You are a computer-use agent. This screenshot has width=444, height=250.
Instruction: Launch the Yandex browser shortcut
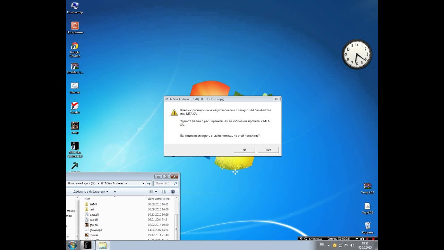click(x=75, y=108)
